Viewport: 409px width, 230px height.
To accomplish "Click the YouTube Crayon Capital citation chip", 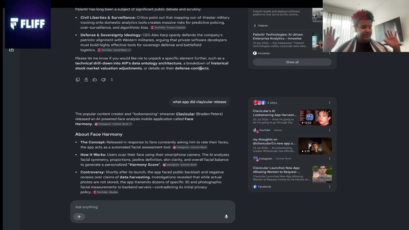I will 168,28.
